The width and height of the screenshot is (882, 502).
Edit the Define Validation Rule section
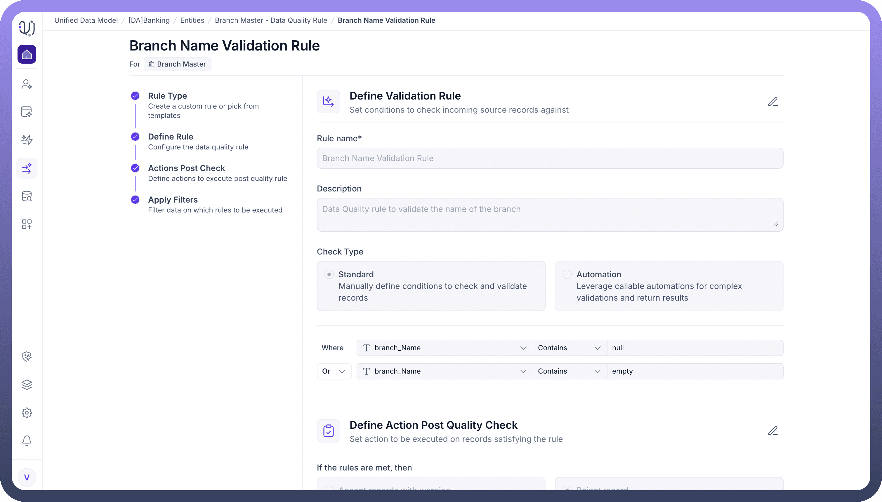[773, 101]
